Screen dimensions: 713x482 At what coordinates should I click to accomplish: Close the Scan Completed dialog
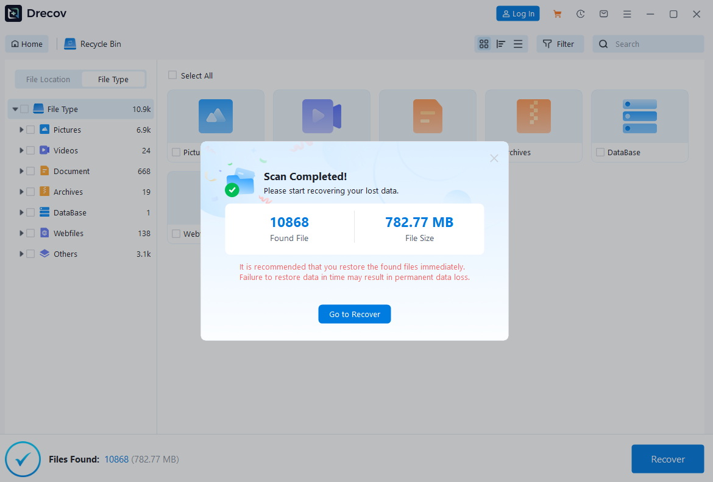[494, 158]
